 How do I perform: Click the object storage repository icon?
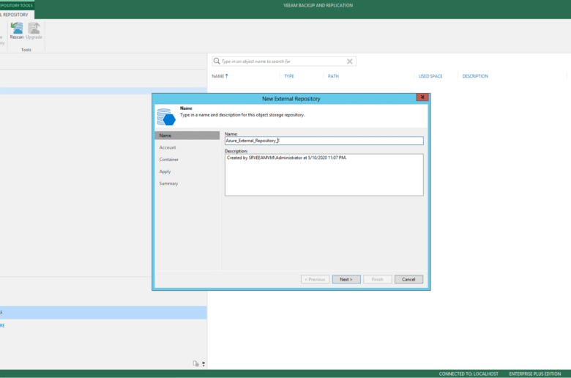pos(166,116)
